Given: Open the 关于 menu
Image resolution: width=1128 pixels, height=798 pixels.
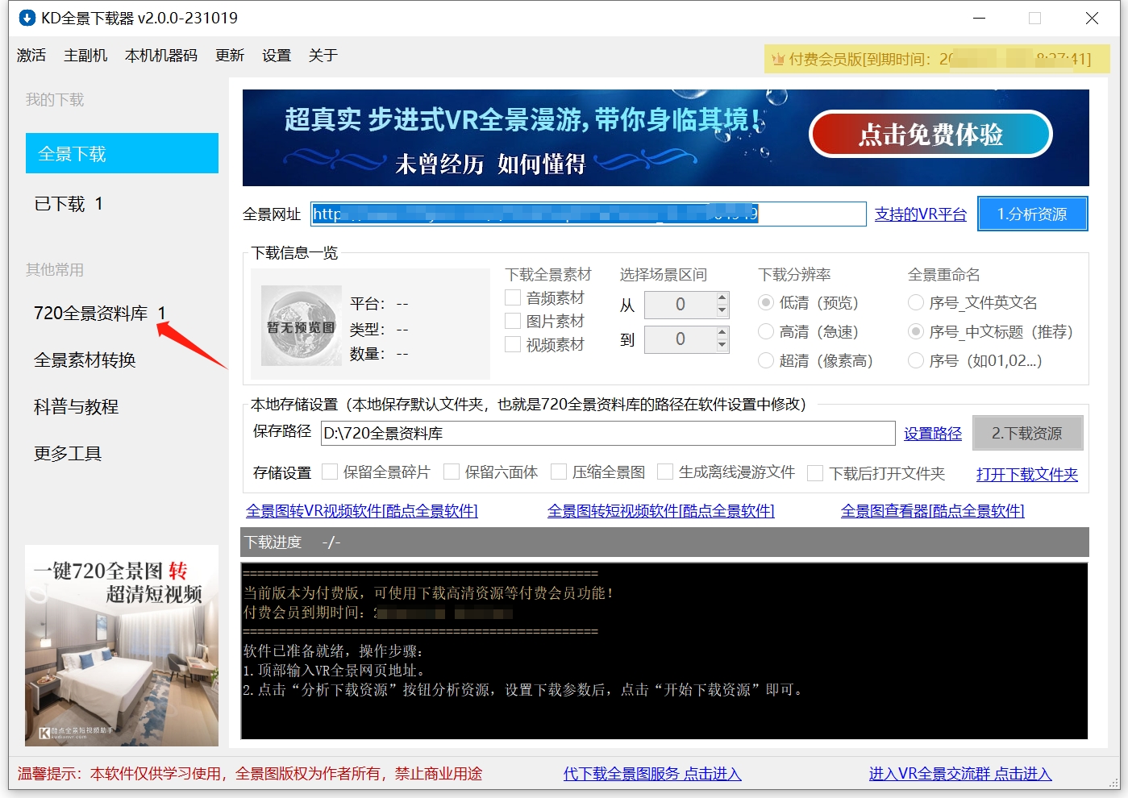Looking at the screenshot, I should click(x=323, y=56).
